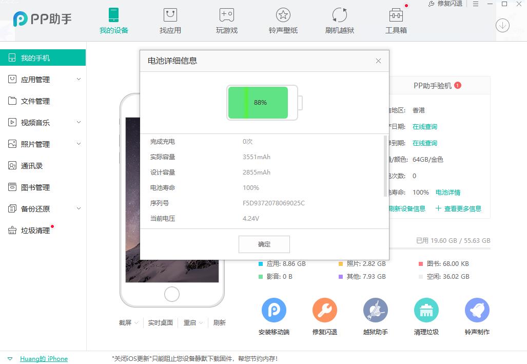Click 修复闪退 in the title bar
527x364 pixels.
point(445,4)
